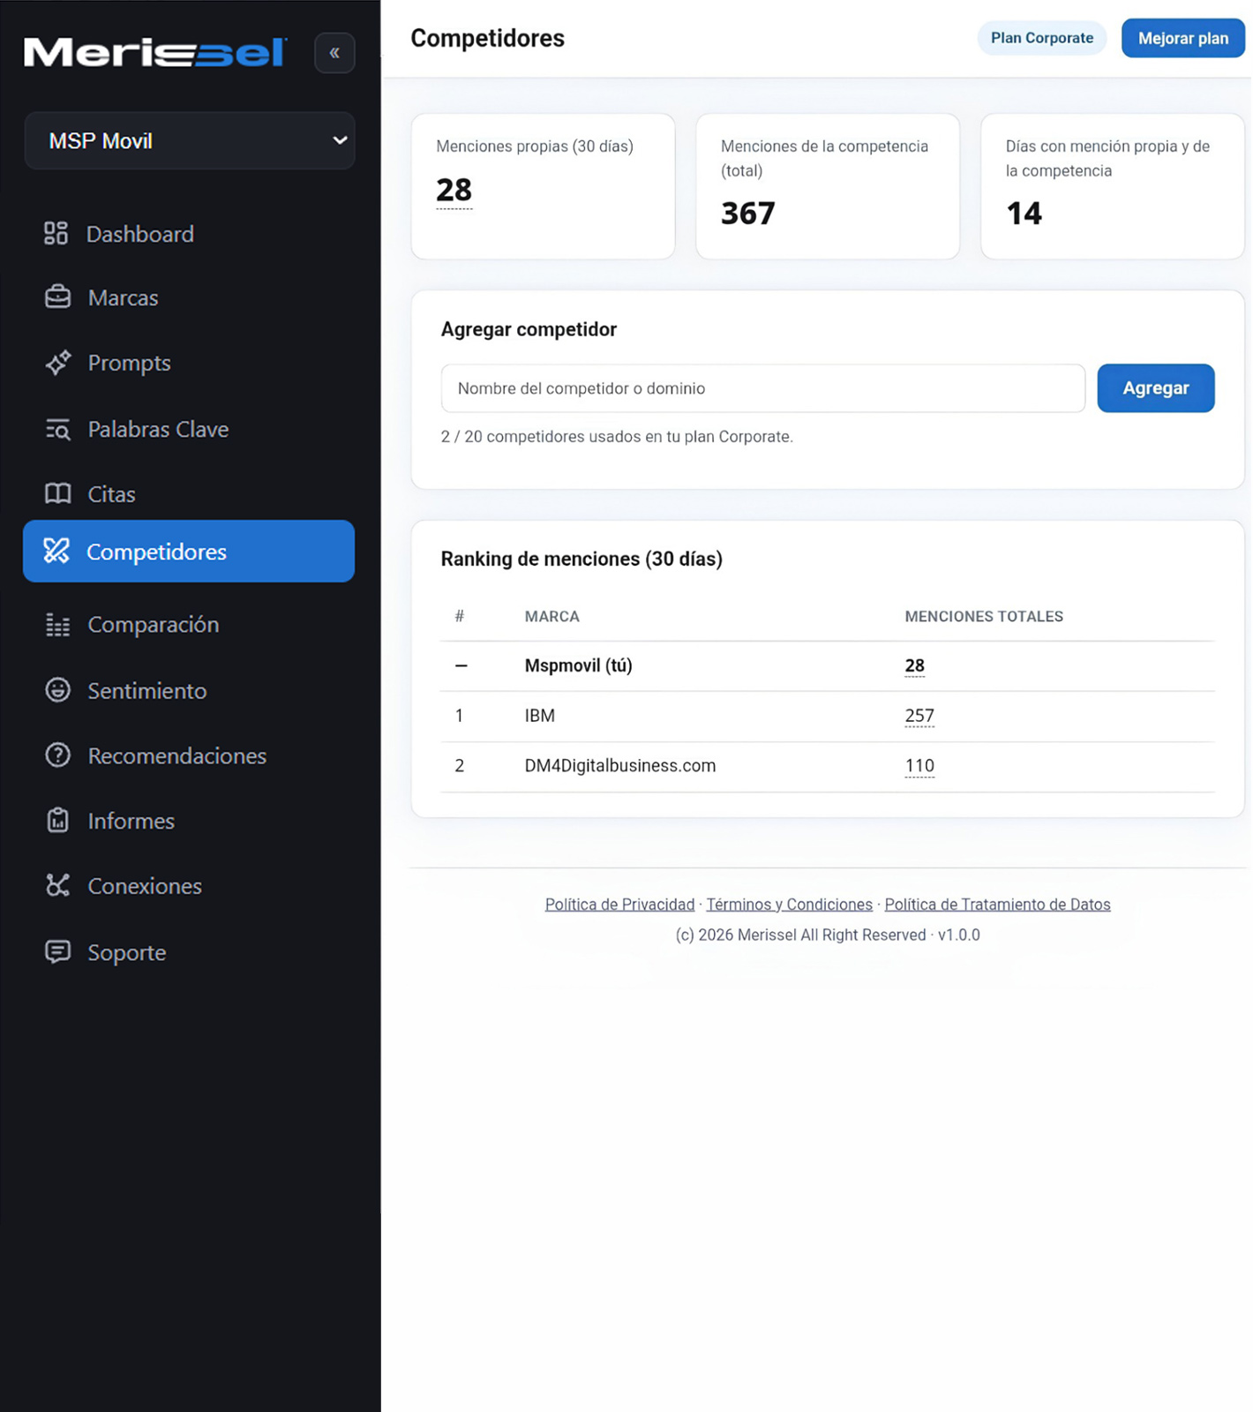This screenshot has height=1412, width=1253.
Task: Collapse the sidebar with double-chevron button
Action: pyautogui.click(x=334, y=53)
